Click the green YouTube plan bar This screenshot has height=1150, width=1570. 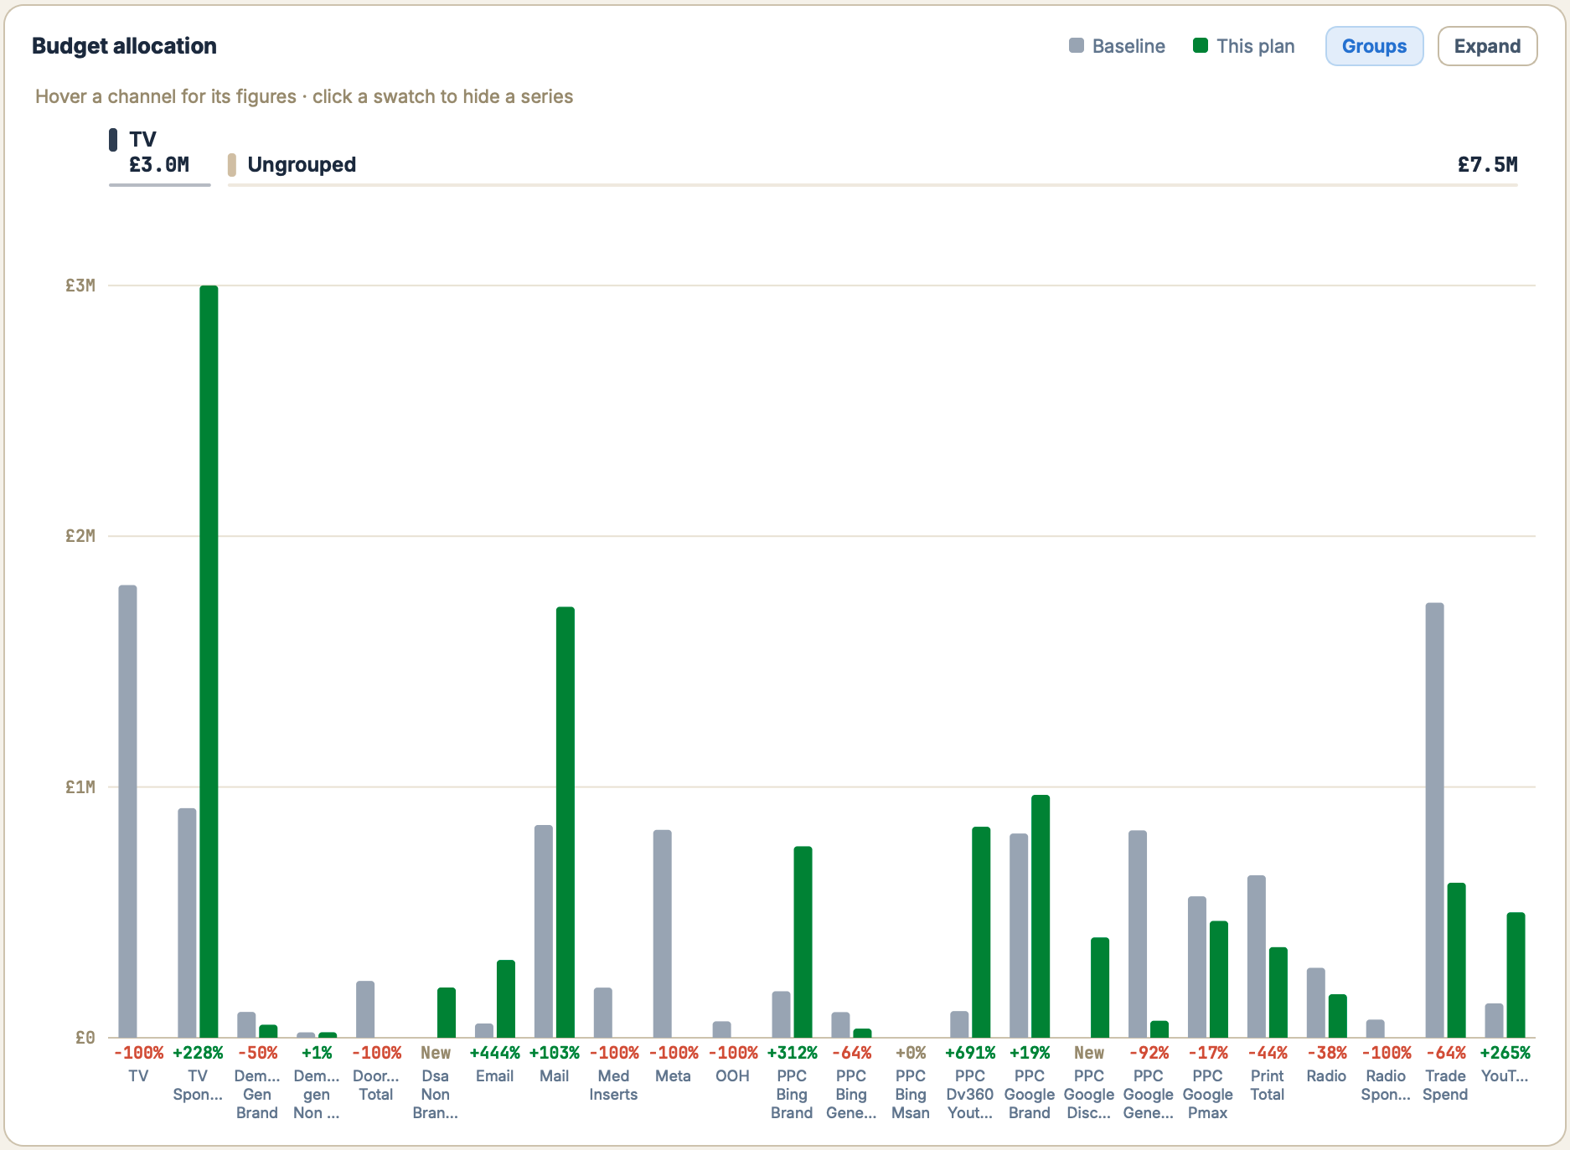point(1516,975)
